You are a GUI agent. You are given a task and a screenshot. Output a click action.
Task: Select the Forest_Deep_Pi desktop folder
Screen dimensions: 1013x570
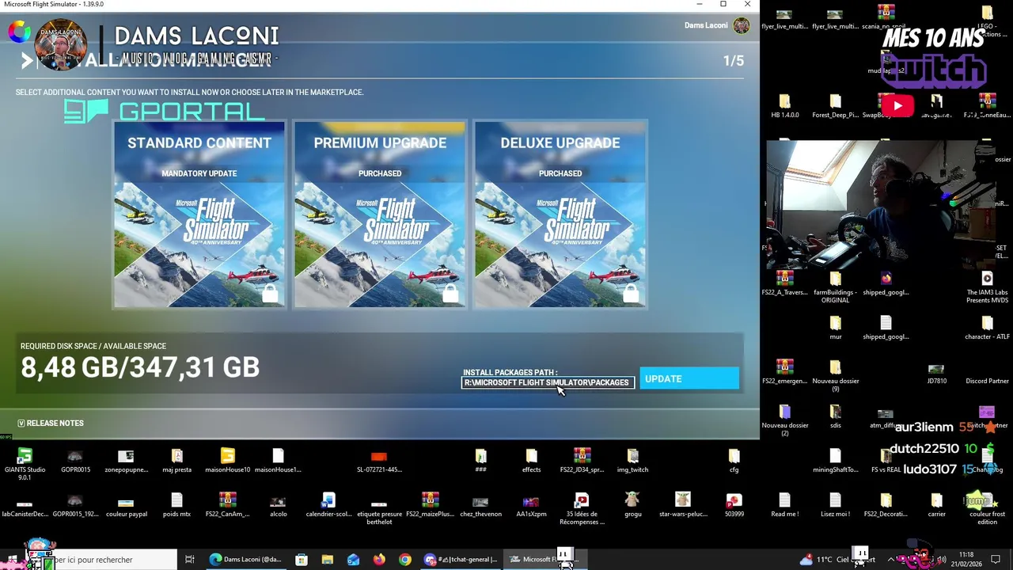pyautogui.click(x=835, y=105)
